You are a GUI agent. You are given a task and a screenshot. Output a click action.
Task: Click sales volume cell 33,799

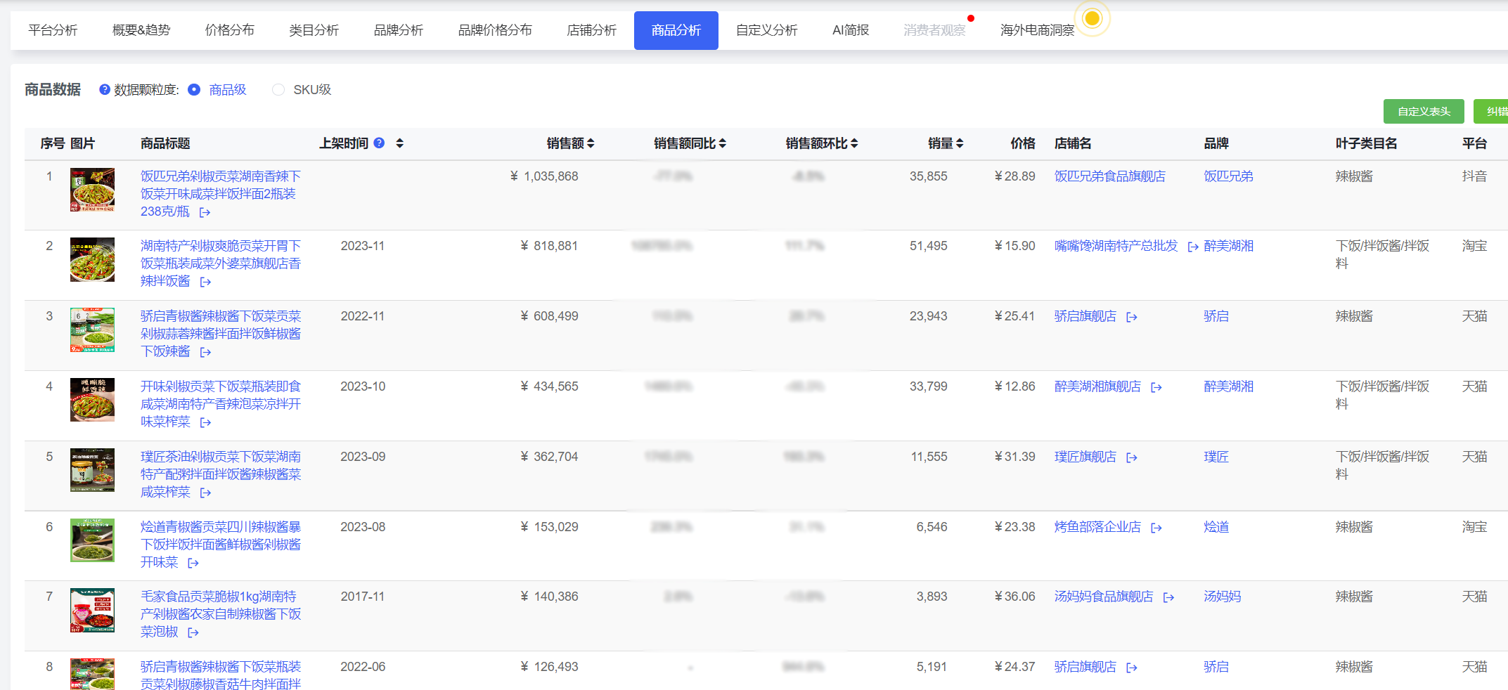pyautogui.click(x=929, y=386)
